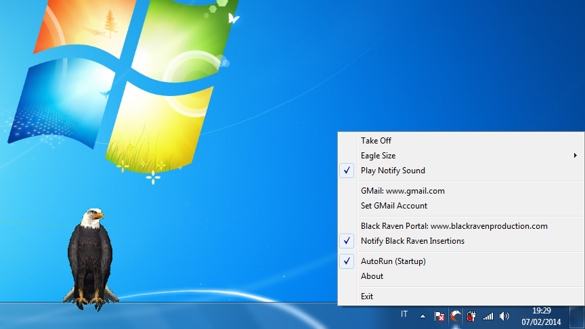585x329 pixels.
Task: Click the eagle perched on the taskbar
Action: (x=90, y=259)
